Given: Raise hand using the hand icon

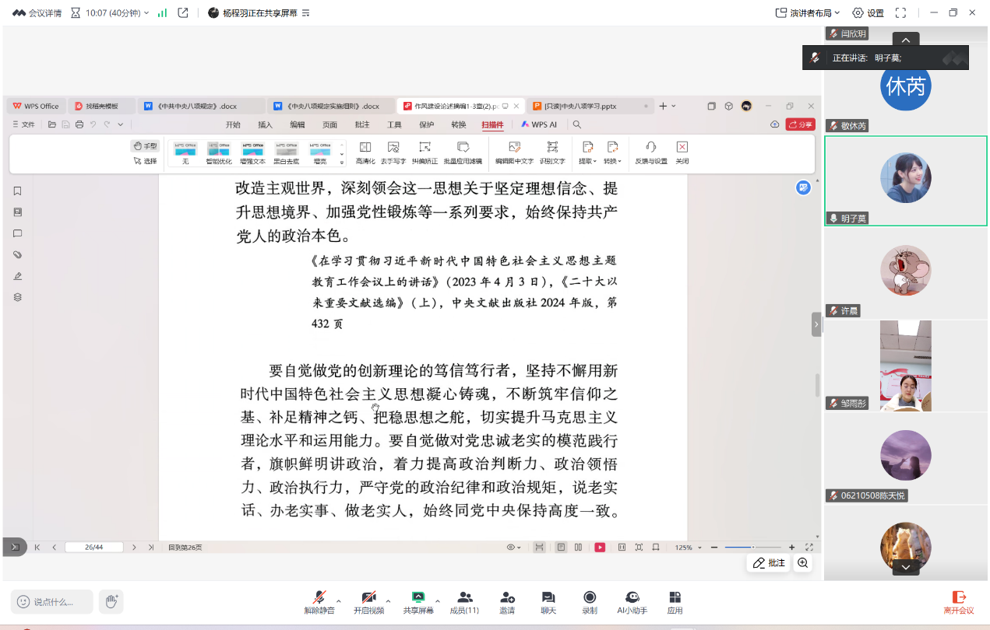Looking at the screenshot, I should 111,601.
